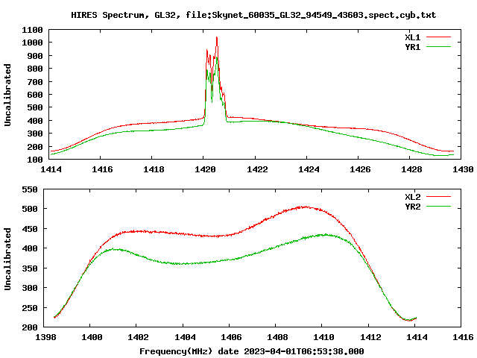
Task: Click the 450 y-axis tick label
Action: tap(30, 229)
